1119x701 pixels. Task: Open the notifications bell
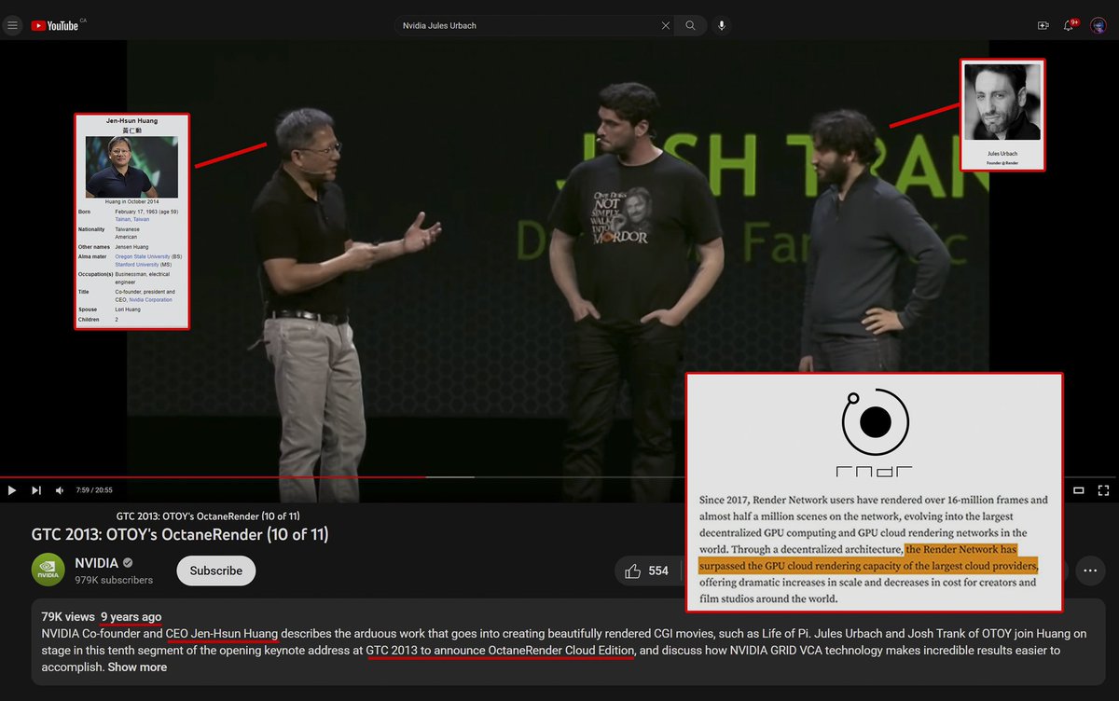point(1070,25)
